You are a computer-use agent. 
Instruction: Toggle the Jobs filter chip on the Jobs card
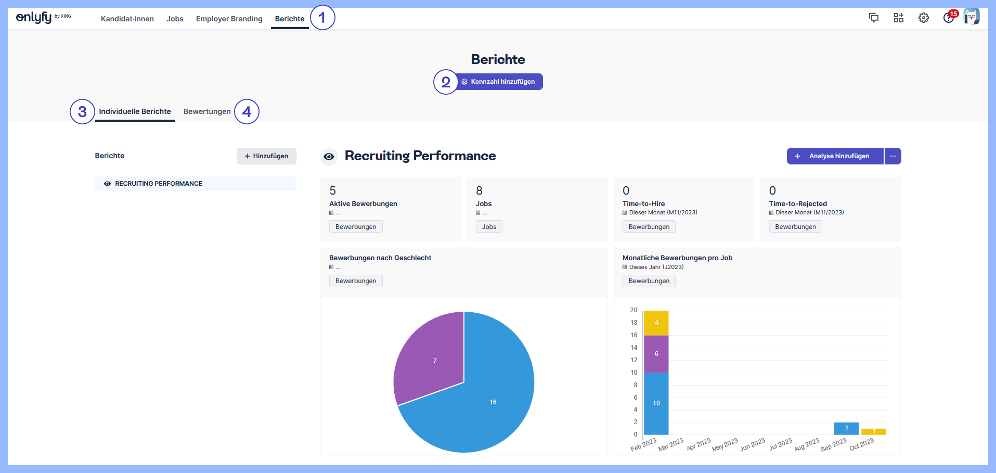click(x=488, y=226)
